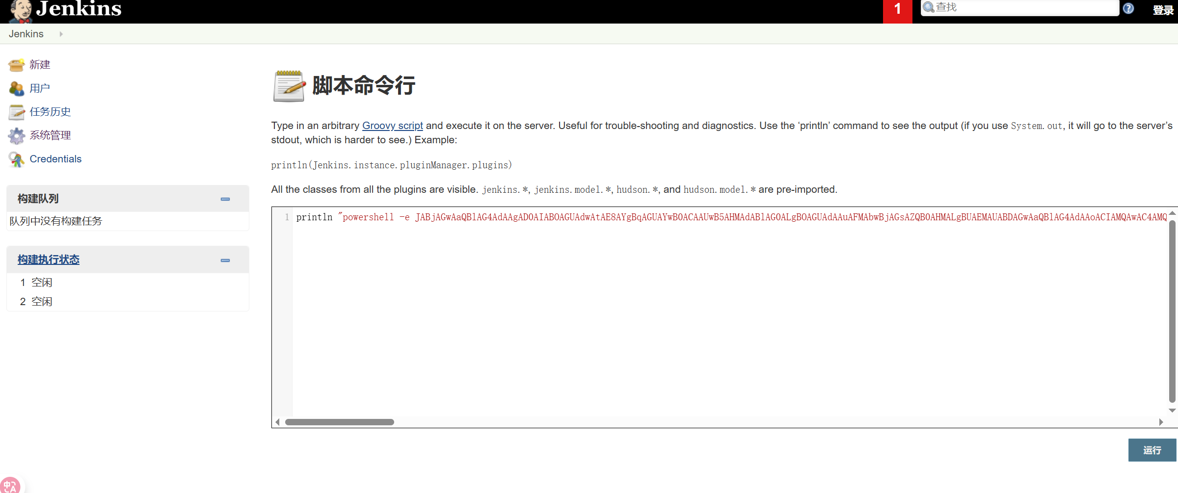
Task: Open the Groovy script link
Action: (392, 126)
